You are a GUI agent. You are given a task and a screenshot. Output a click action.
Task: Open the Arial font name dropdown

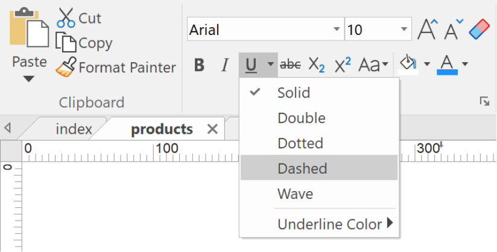pos(337,29)
